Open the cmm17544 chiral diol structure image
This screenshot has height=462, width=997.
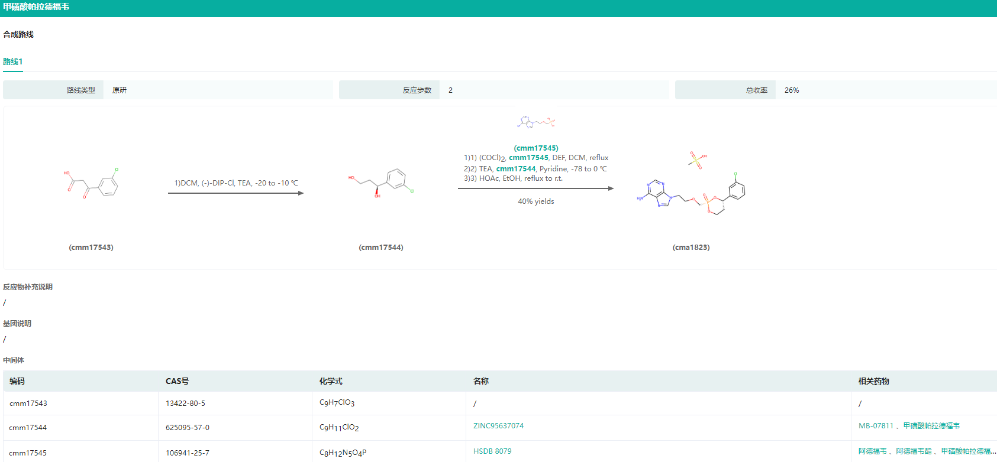pyautogui.click(x=380, y=182)
